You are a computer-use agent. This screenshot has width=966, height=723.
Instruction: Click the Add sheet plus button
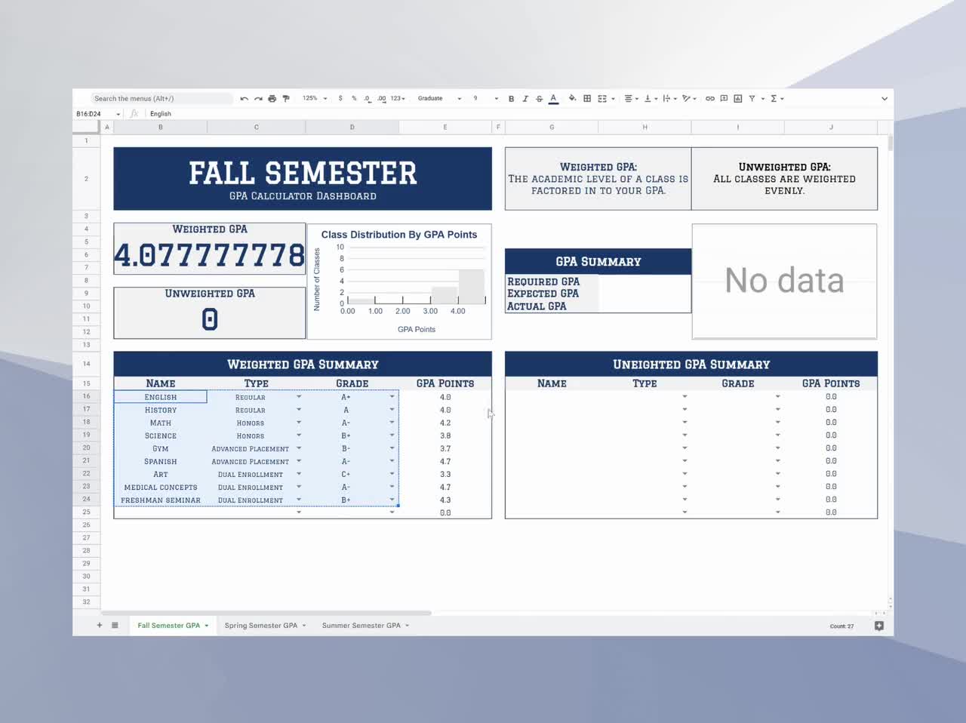99,625
